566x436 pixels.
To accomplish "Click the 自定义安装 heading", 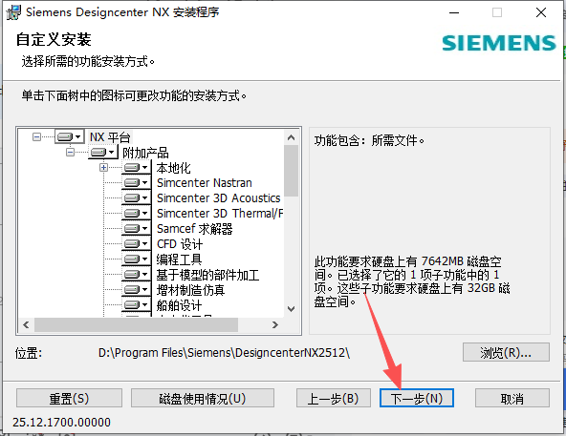I will point(54,40).
